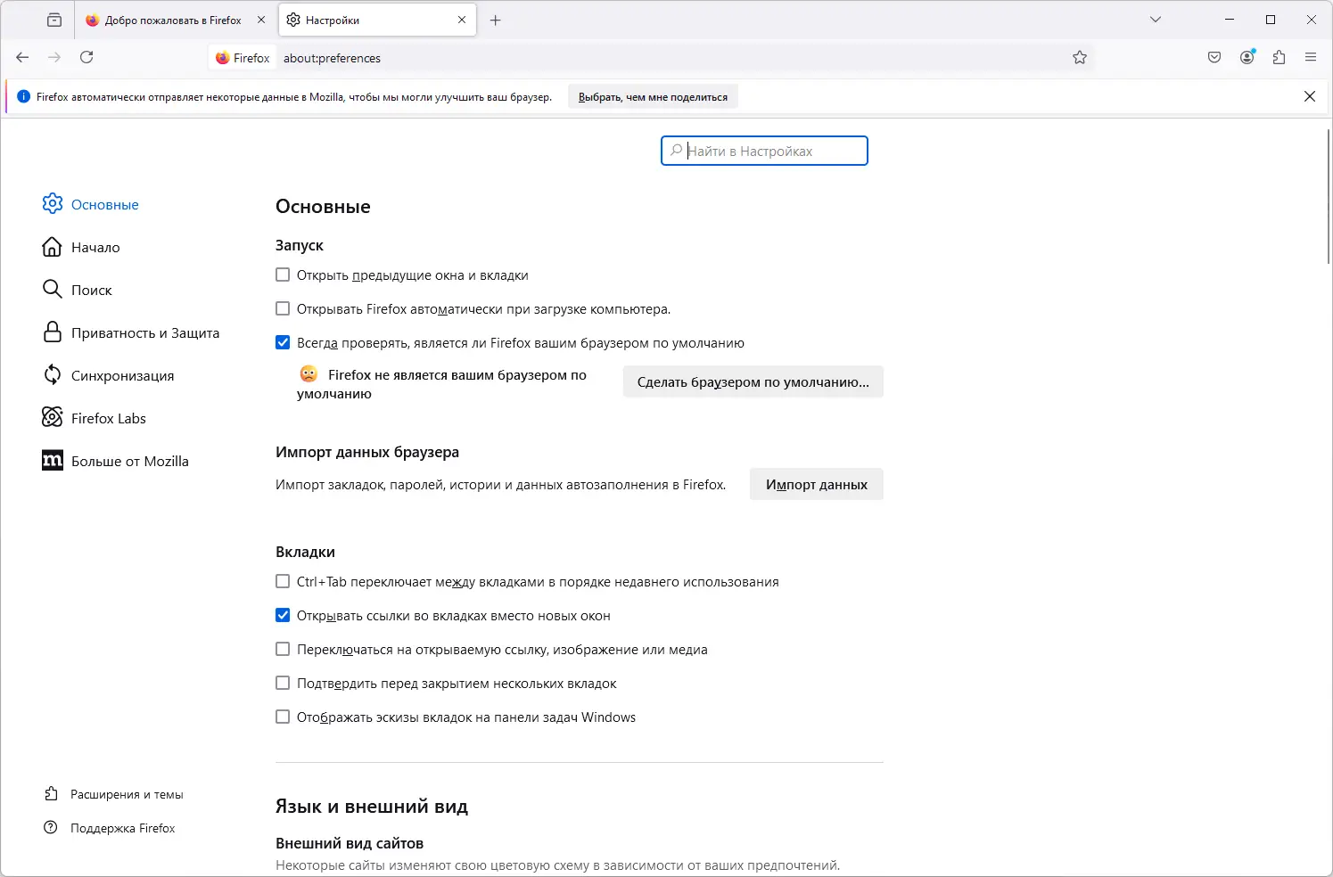This screenshot has height=877, width=1333.
Task: Open the Pocket save icon
Action: point(1214,57)
